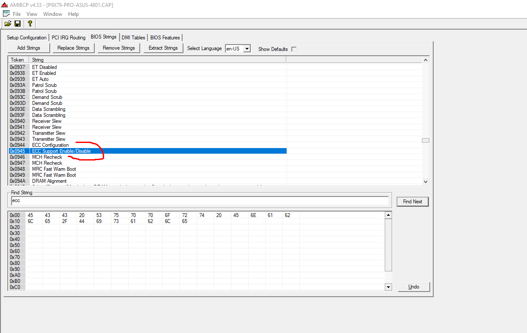Screen dimensions: 527x333
Task: Switch to Setup Configuration tab
Action: coord(27,38)
